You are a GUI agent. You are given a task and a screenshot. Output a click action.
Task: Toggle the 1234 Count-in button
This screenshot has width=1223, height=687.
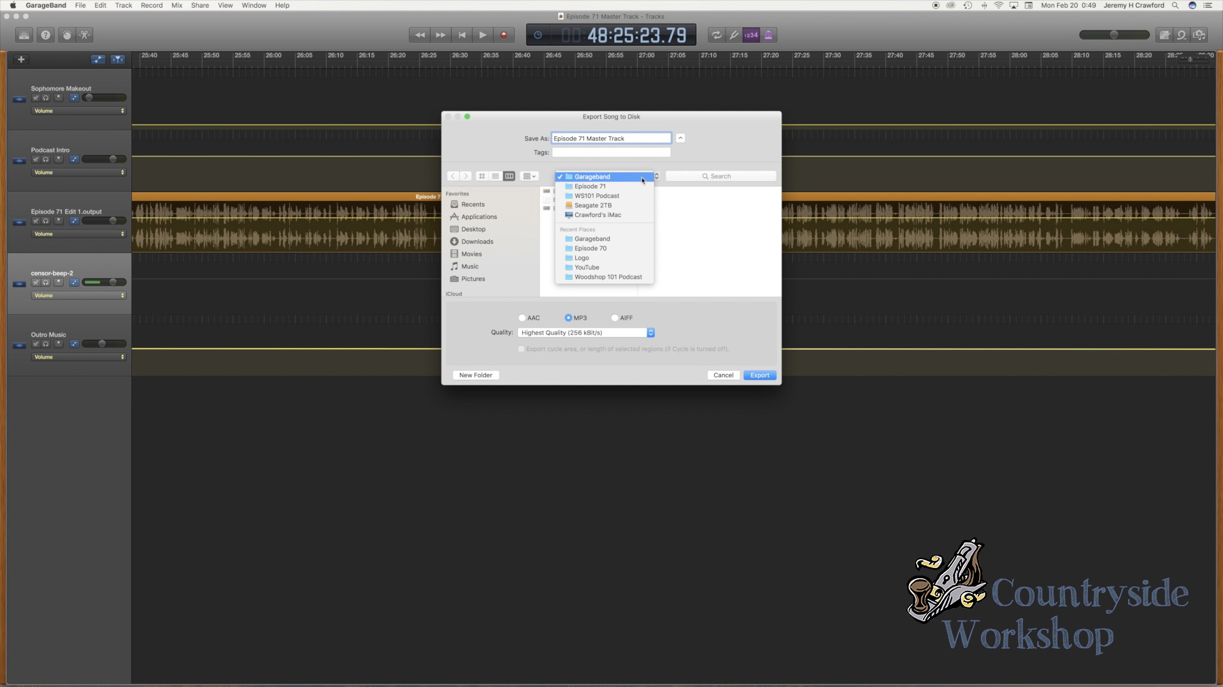(x=751, y=35)
